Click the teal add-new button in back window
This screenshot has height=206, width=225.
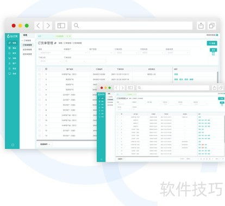pos(212,43)
